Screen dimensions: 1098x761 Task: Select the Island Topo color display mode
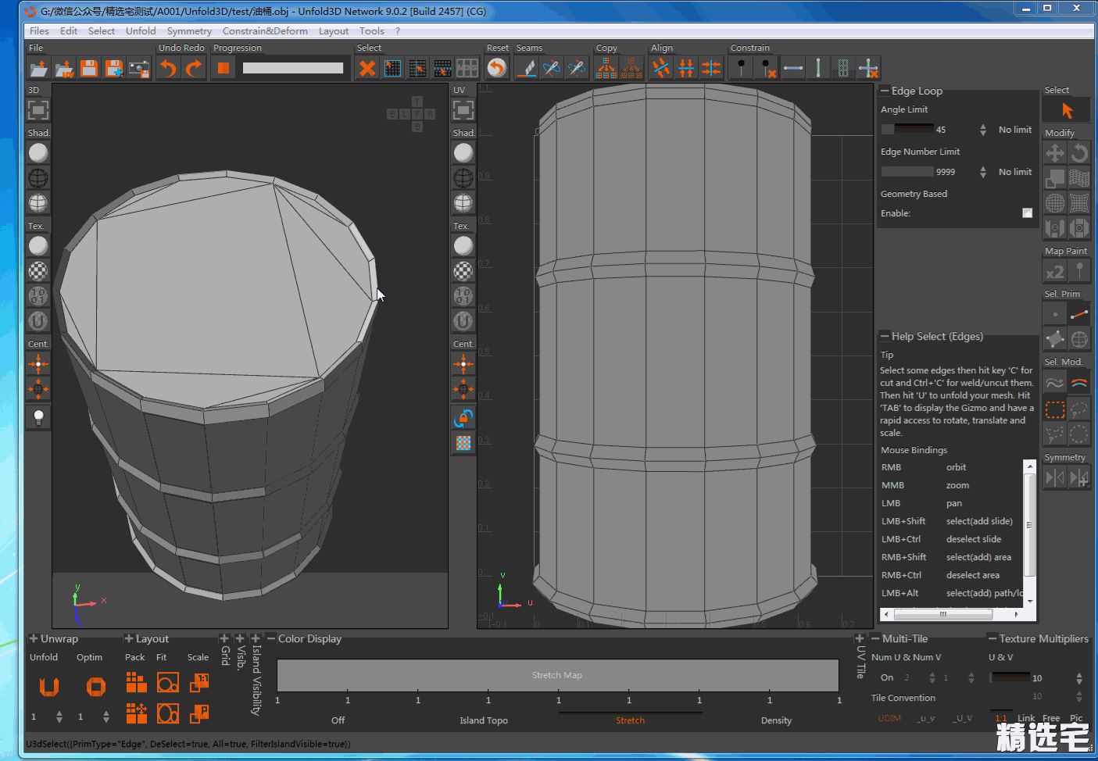tap(484, 720)
